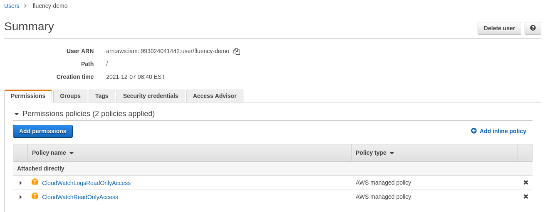Switch to the Groups tab

tap(70, 96)
